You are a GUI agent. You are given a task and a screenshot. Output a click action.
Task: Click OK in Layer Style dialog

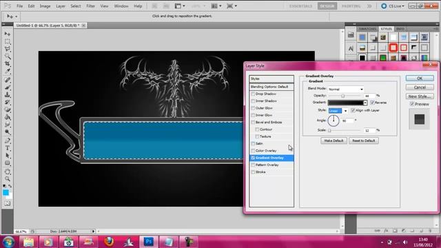[420, 78]
